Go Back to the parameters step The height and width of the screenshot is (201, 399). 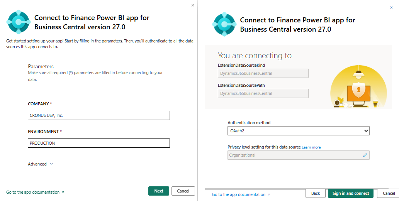tap(316, 193)
